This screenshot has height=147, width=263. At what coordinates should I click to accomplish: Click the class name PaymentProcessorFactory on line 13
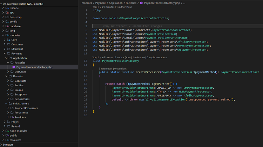pyautogui.click(x=120, y=61)
